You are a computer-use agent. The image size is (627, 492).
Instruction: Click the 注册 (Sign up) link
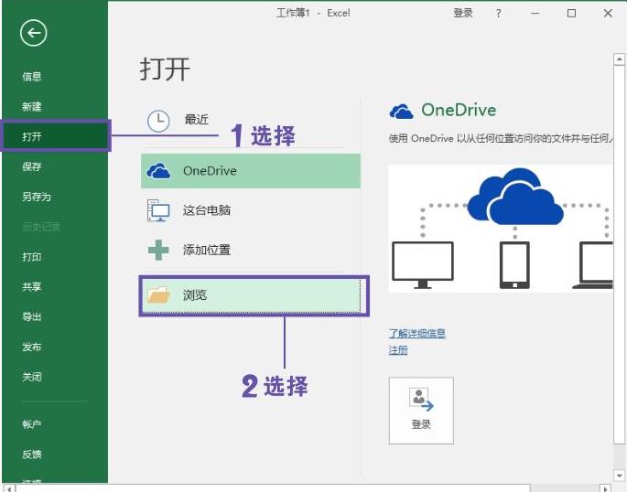point(398,350)
